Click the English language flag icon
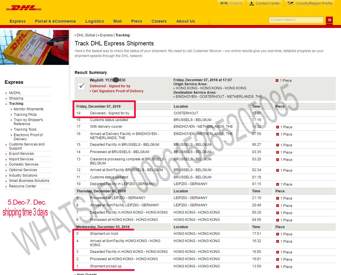 tap(224, 3)
